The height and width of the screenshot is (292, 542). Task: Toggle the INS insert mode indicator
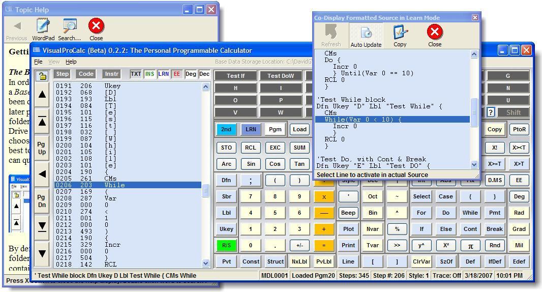tap(149, 74)
